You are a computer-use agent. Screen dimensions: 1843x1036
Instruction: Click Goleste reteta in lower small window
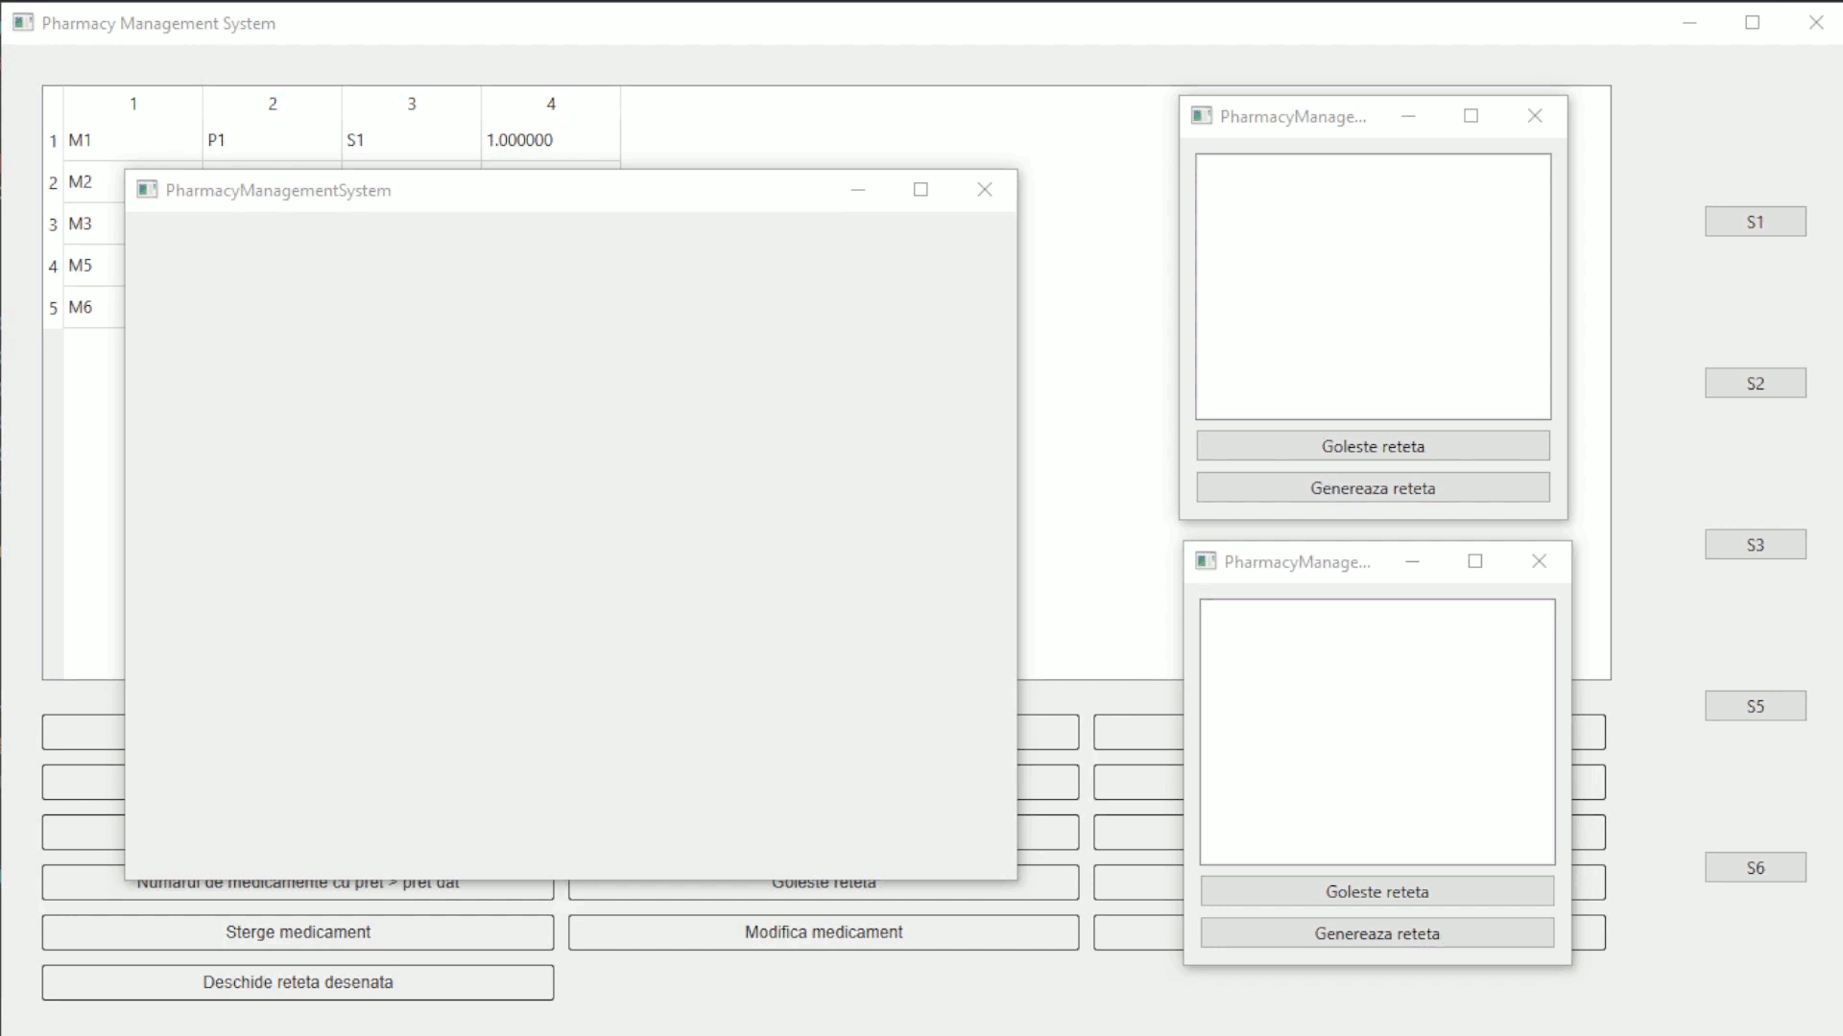pyautogui.click(x=1376, y=891)
